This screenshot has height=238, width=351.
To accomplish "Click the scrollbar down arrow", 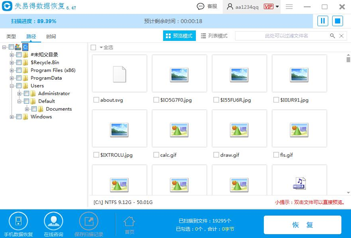I will 348,193.
